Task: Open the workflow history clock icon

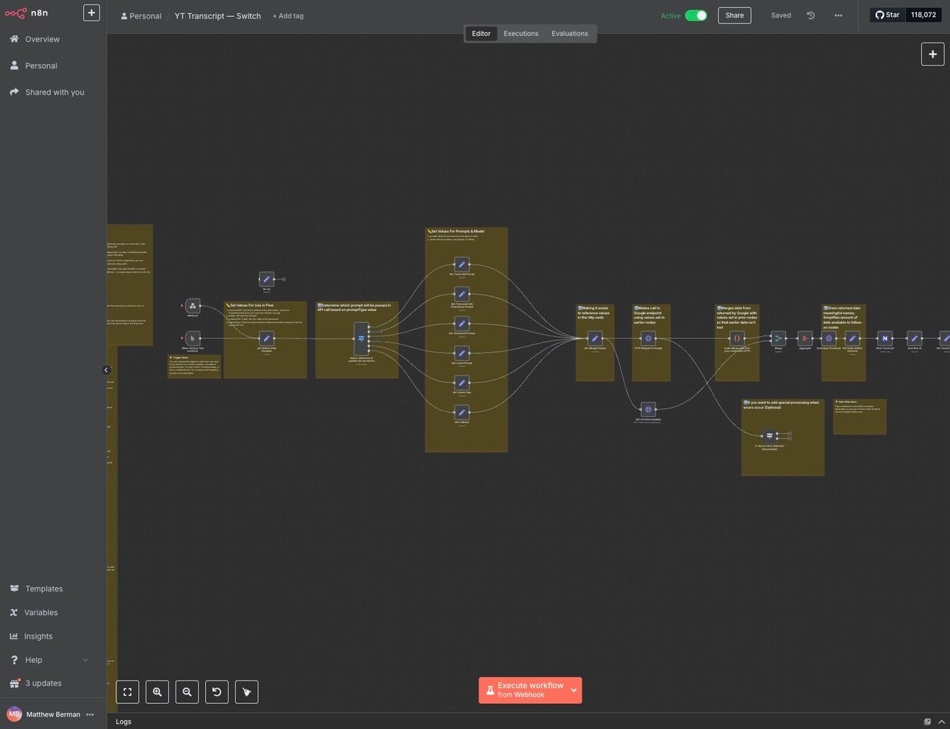Action: (x=811, y=15)
